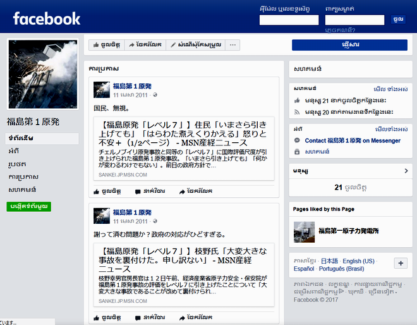The image size is (417, 325).
Task: Open the page profile picture of smoking reactor
Action: 43,74
